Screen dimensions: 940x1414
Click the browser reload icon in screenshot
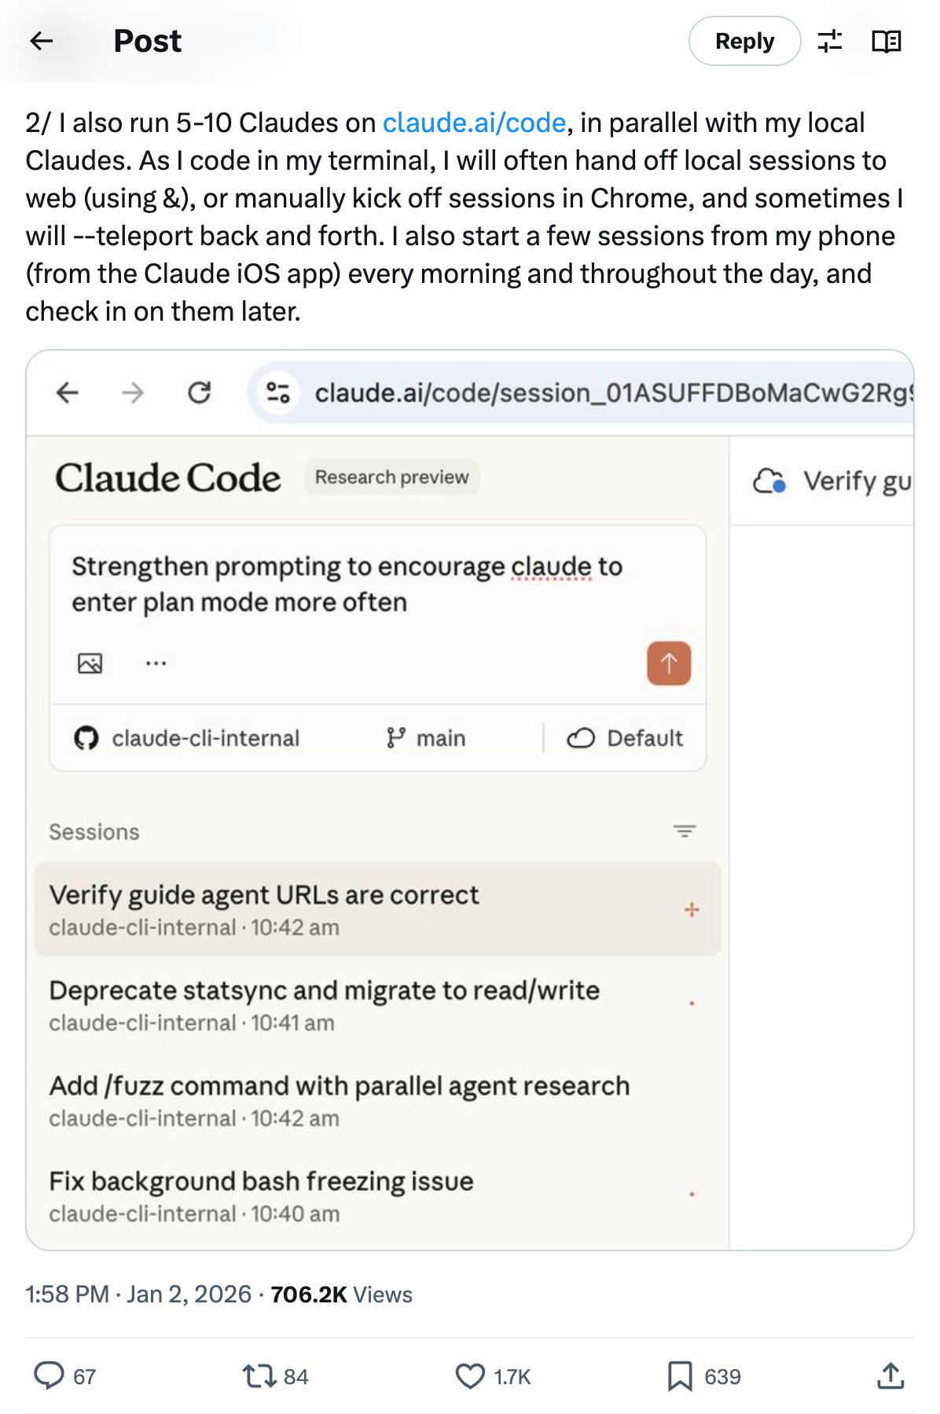[200, 392]
